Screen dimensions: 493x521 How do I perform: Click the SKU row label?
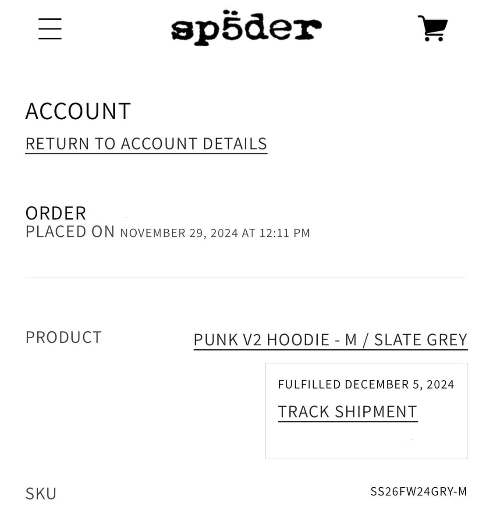[41, 494]
